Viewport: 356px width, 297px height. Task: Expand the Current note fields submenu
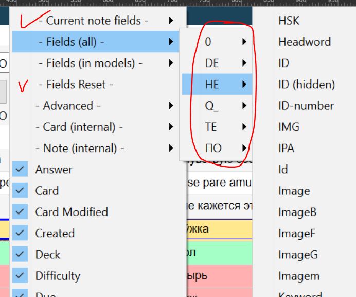click(170, 21)
